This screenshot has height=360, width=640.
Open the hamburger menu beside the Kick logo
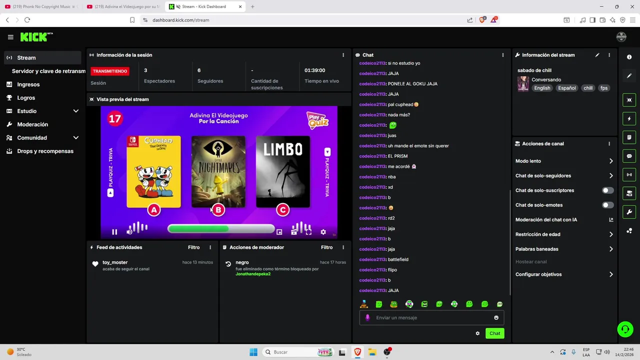click(10, 37)
